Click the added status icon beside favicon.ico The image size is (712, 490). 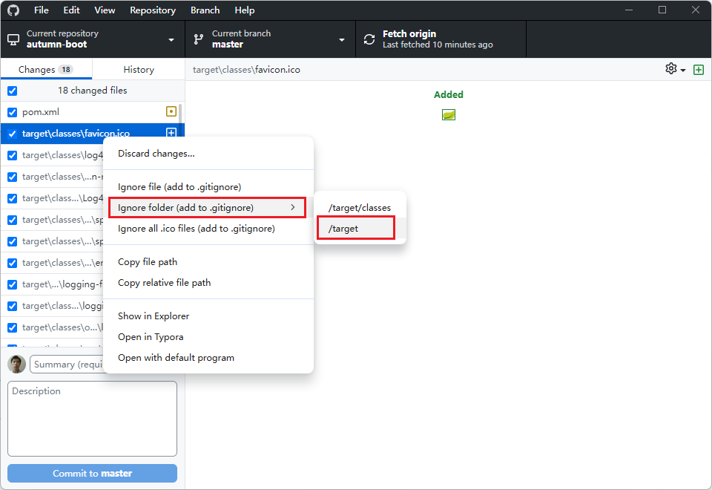(171, 134)
